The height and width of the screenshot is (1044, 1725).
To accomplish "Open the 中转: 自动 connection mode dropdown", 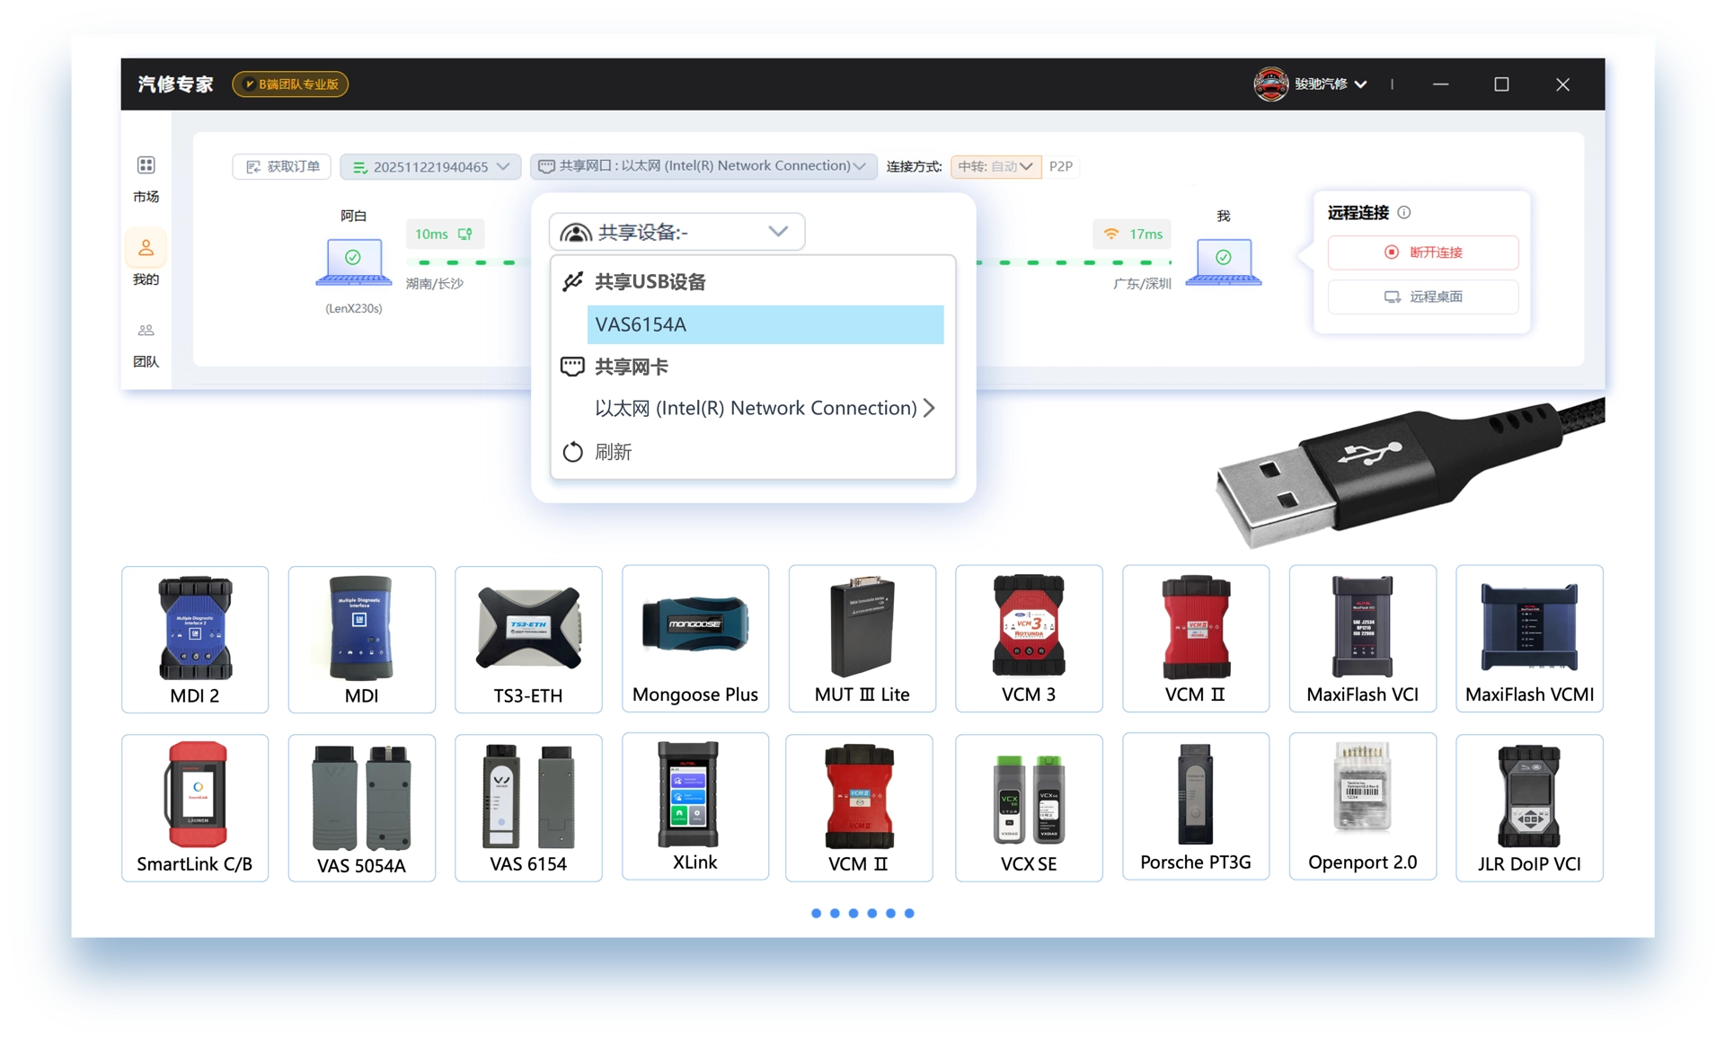I will [x=995, y=166].
